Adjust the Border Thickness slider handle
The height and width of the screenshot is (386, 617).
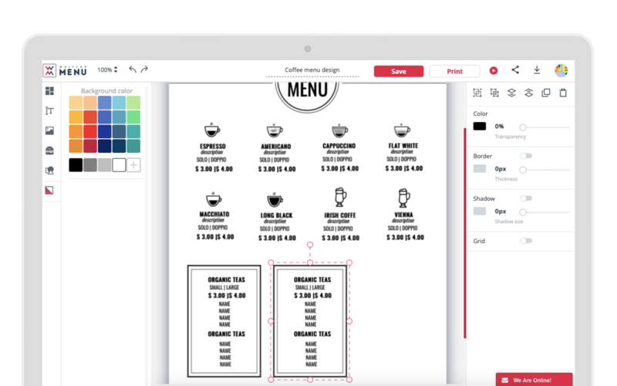pos(523,170)
